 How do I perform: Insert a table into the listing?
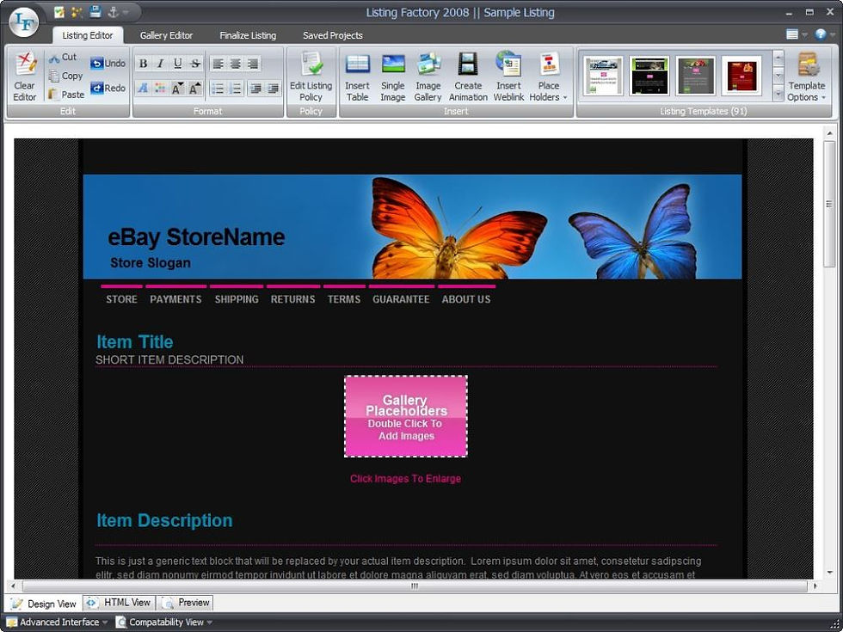358,77
